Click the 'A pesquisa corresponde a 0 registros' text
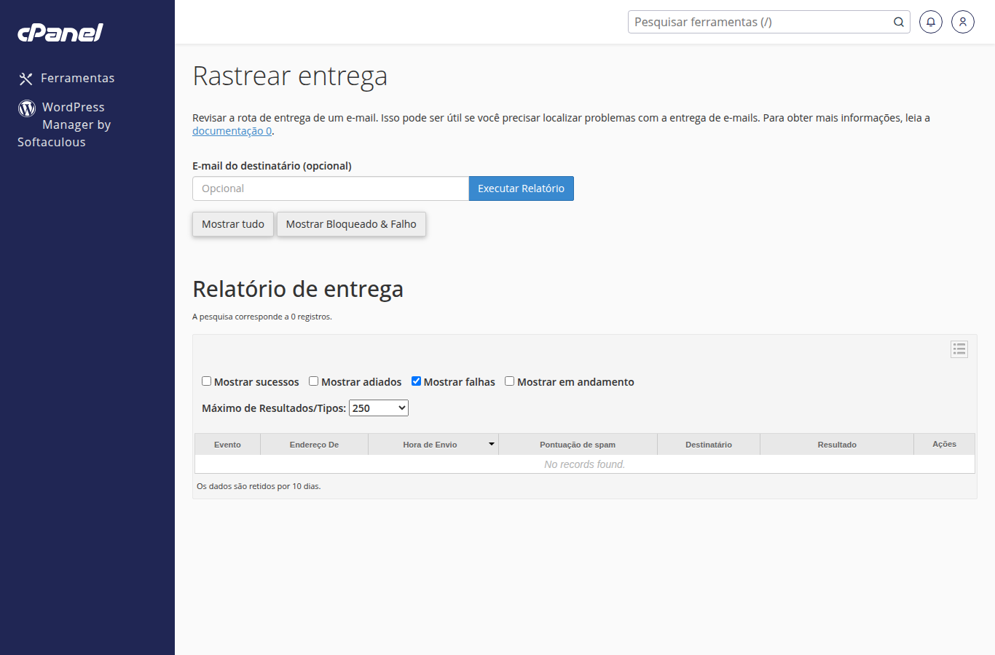Viewport: 995px width, 655px height. pos(262,317)
